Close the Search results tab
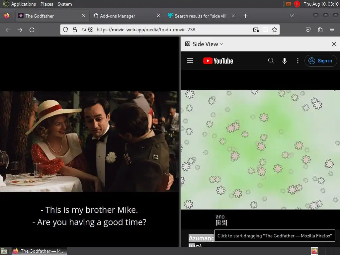Image resolution: width=340 pixels, height=255 pixels. click(233, 16)
